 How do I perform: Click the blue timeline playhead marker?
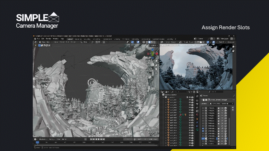click(x=37, y=143)
